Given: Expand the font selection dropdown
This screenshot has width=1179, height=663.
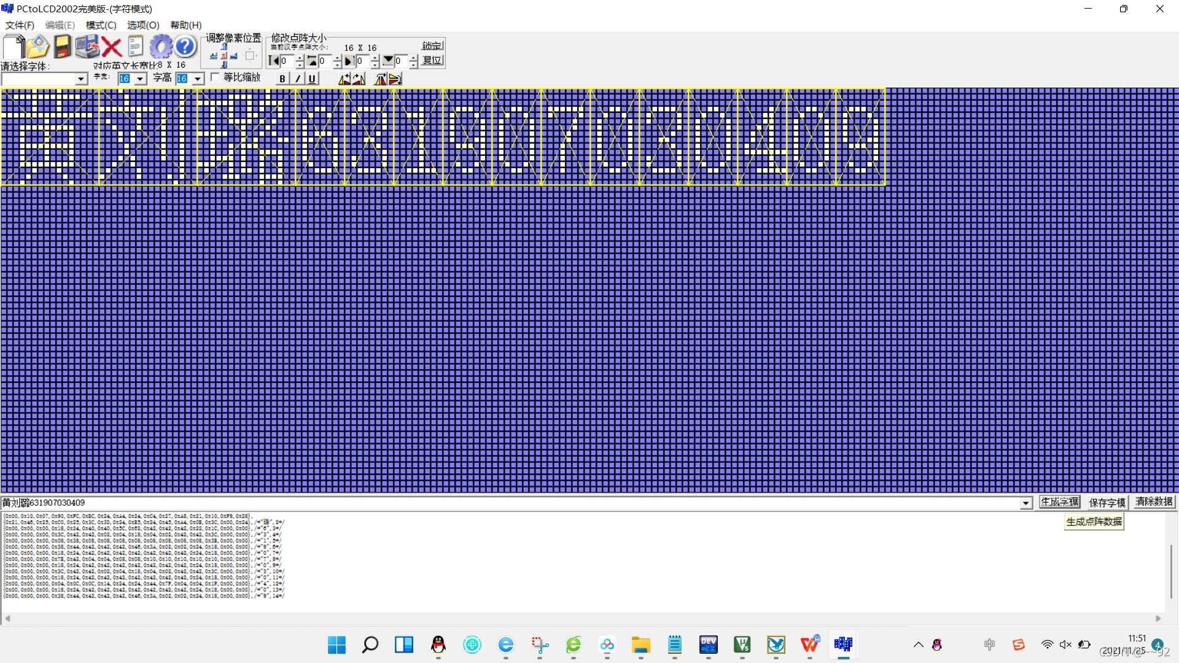Looking at the screenshot, I should point(80,79).
